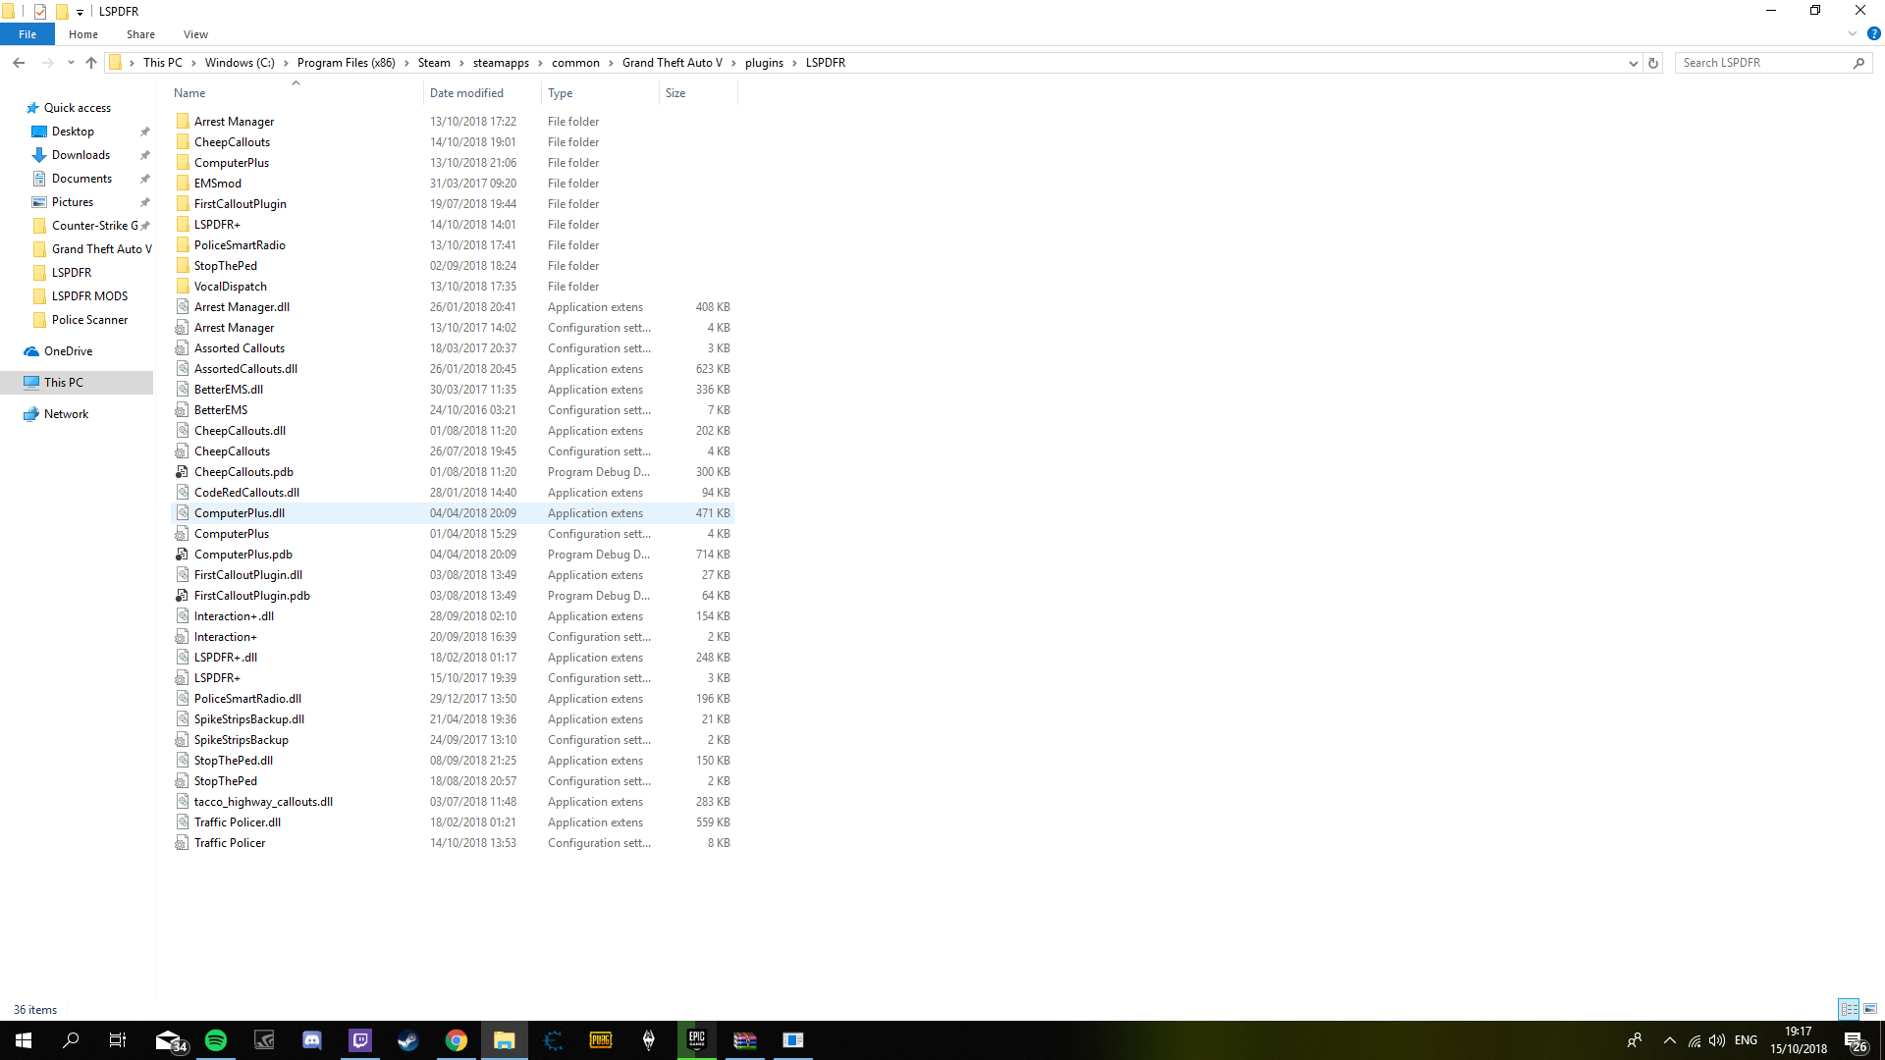The width and height of the screenshot is (1885, 1060).
Task: Open Spotify from the taskbar
Action: point(216,1040)
